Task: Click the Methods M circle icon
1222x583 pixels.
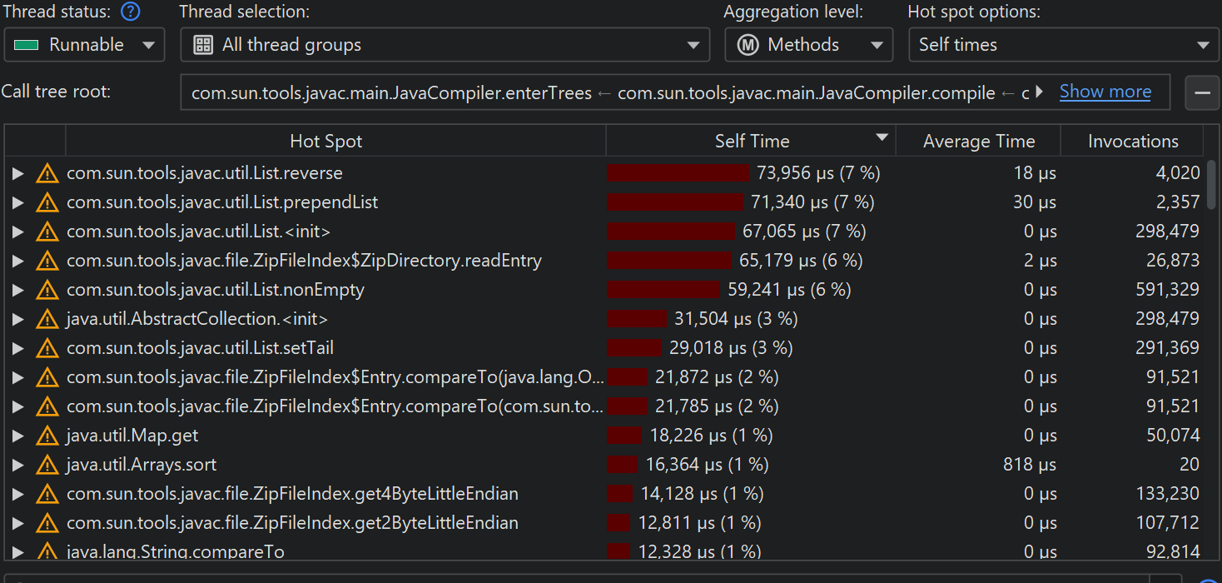Action: [748, 45]
